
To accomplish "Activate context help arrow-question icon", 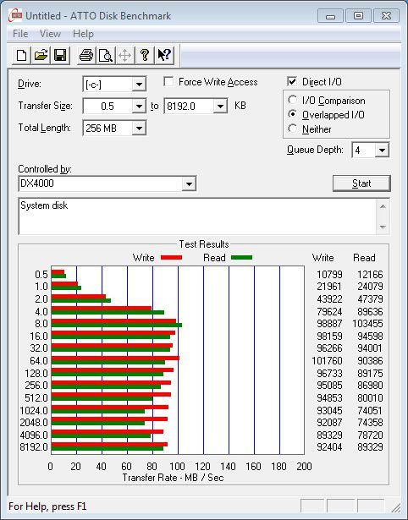I will pos(164,55).
